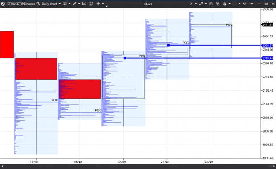
Task: Click the 2318.44 blue price level label
Action: [x=268, y=58]
